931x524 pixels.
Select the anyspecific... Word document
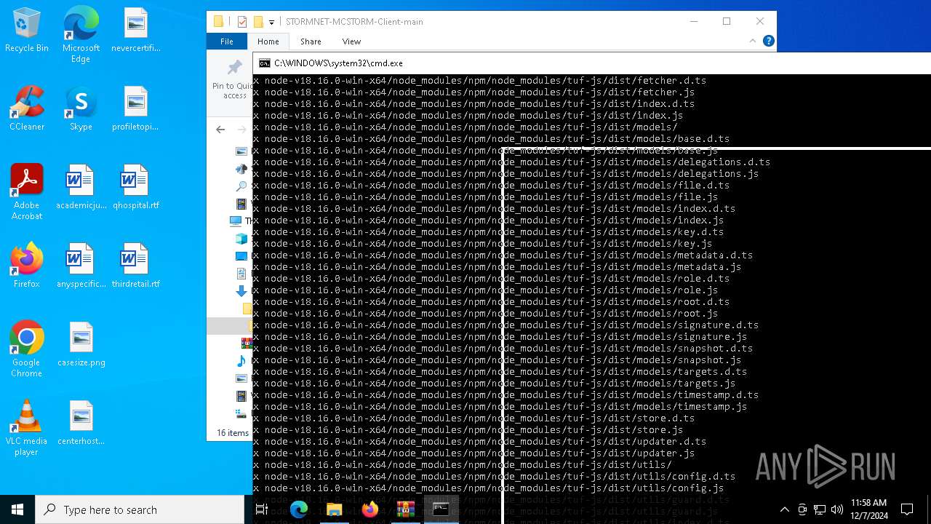(81, 266)
